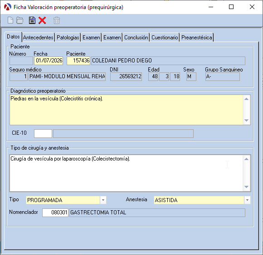The width and height of the screenshot is (263, 255).
Task: Click the Paciente number field 157436
Action: click(78, 61)
